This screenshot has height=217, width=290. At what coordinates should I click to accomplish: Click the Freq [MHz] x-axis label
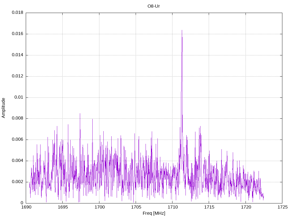154,213
